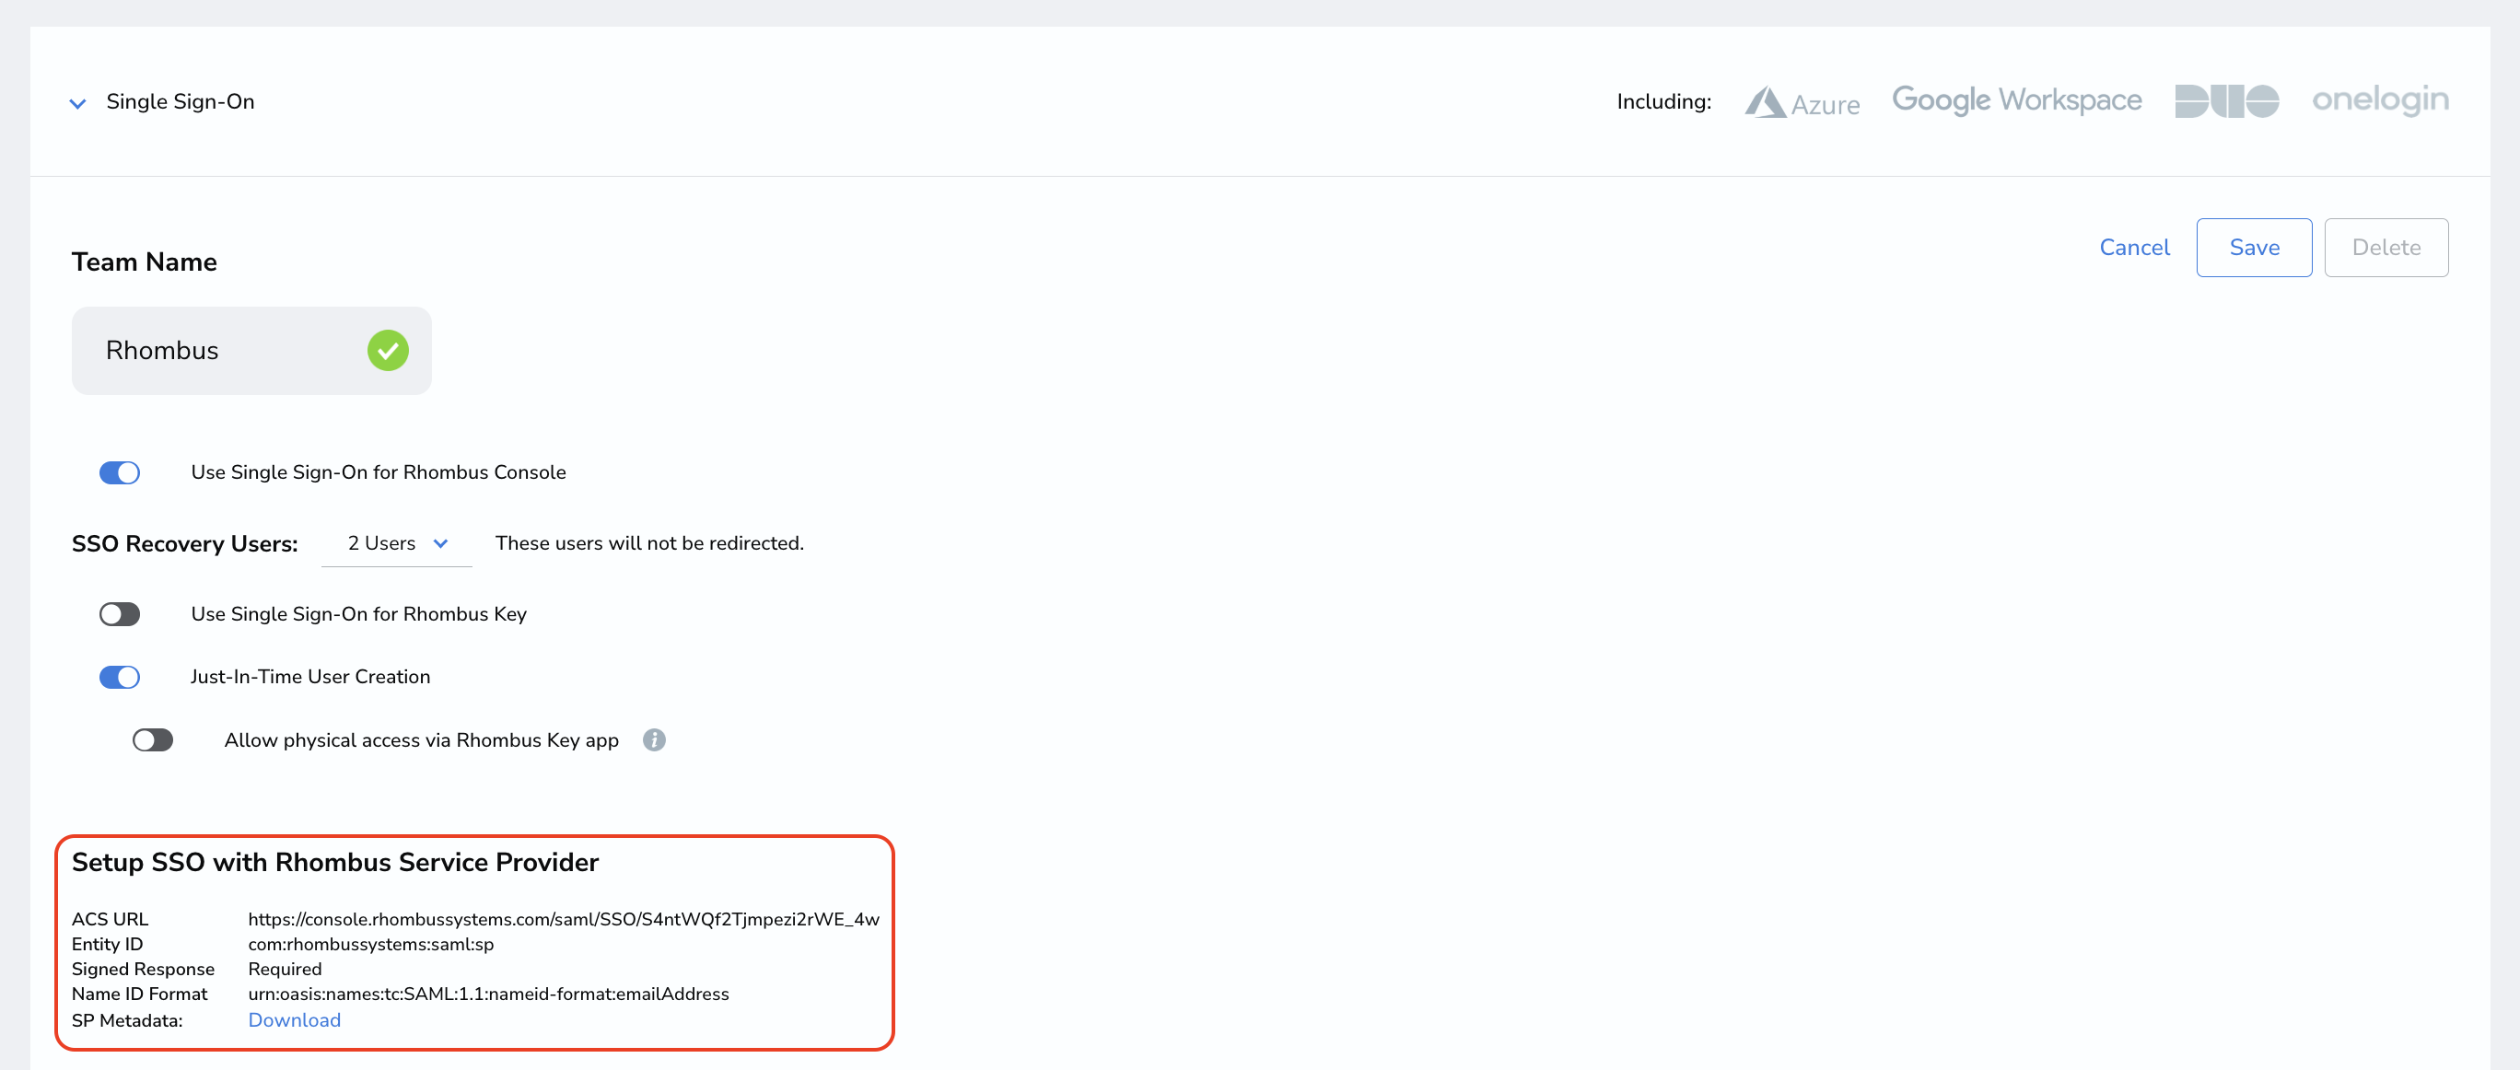This screenshot has width=2520, height=1070.
Task: Collapse the Single Sign-On section chevron
Action: tap(77, 103)
